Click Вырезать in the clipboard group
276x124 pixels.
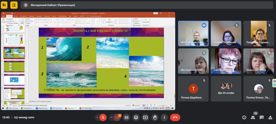click(10, 19)
